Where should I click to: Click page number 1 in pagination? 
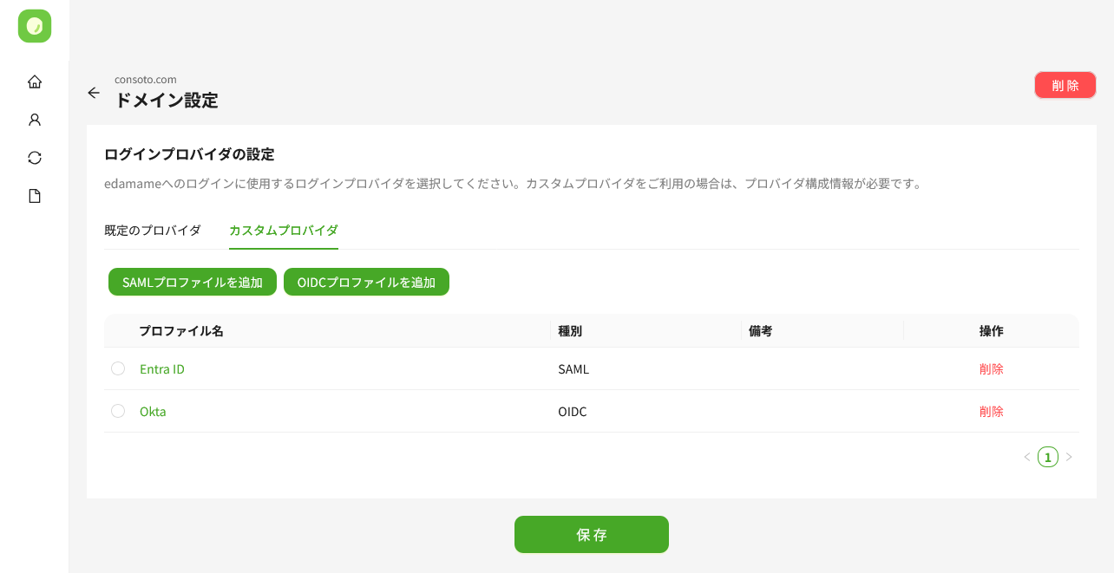pyautogui.click(x=1048, y=457)
